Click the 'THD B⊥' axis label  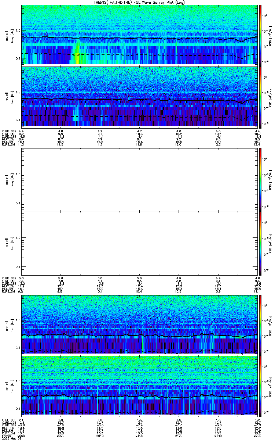coord(7,179)
